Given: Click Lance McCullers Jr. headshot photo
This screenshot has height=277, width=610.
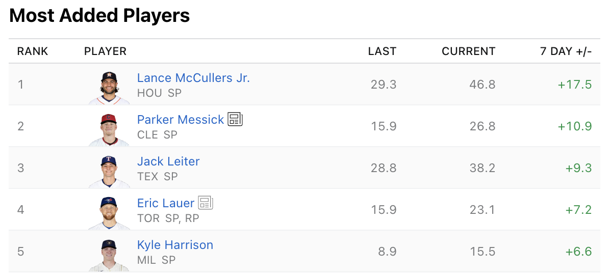Looking at the screenshot, I should click(x=109, y=87).
